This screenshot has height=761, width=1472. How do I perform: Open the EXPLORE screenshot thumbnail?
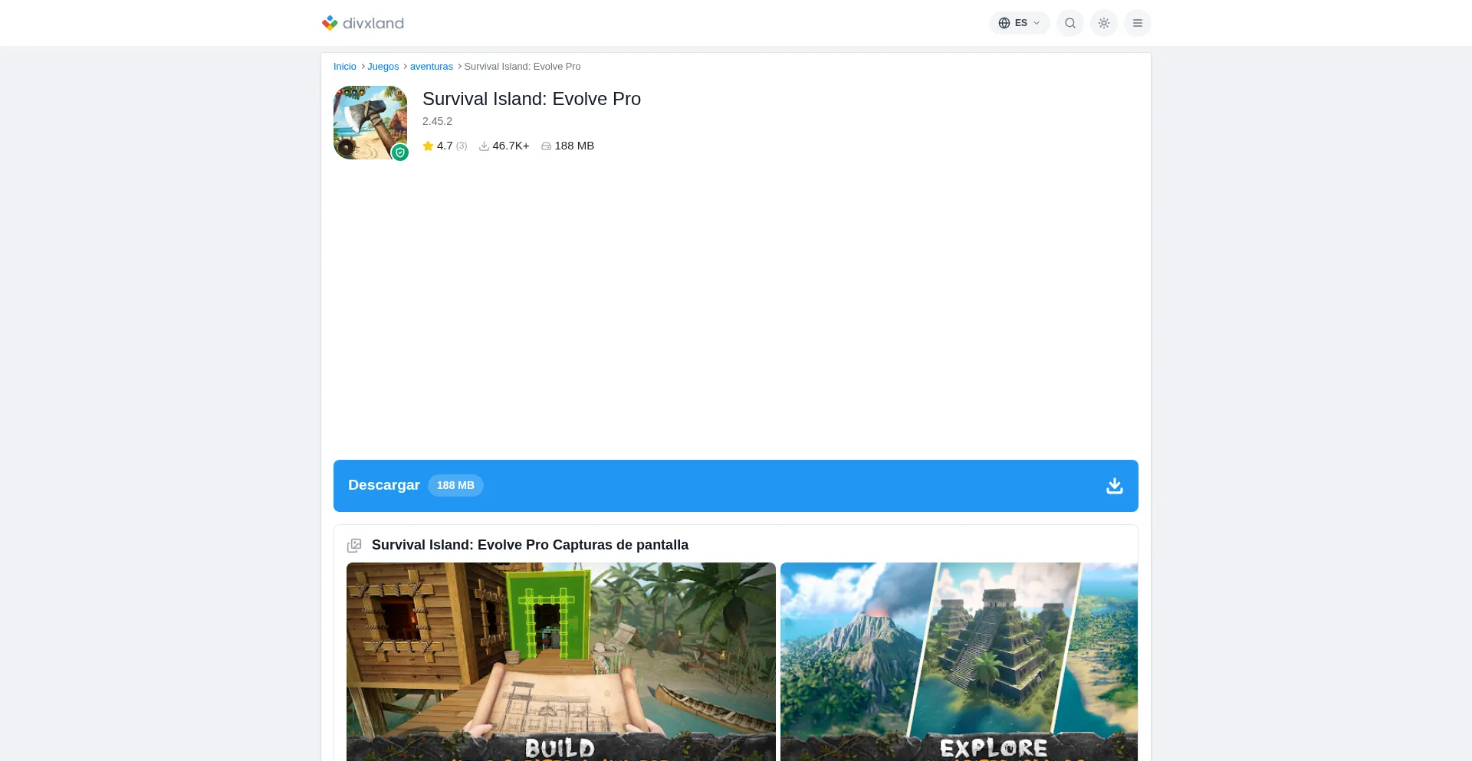point(959,662)
